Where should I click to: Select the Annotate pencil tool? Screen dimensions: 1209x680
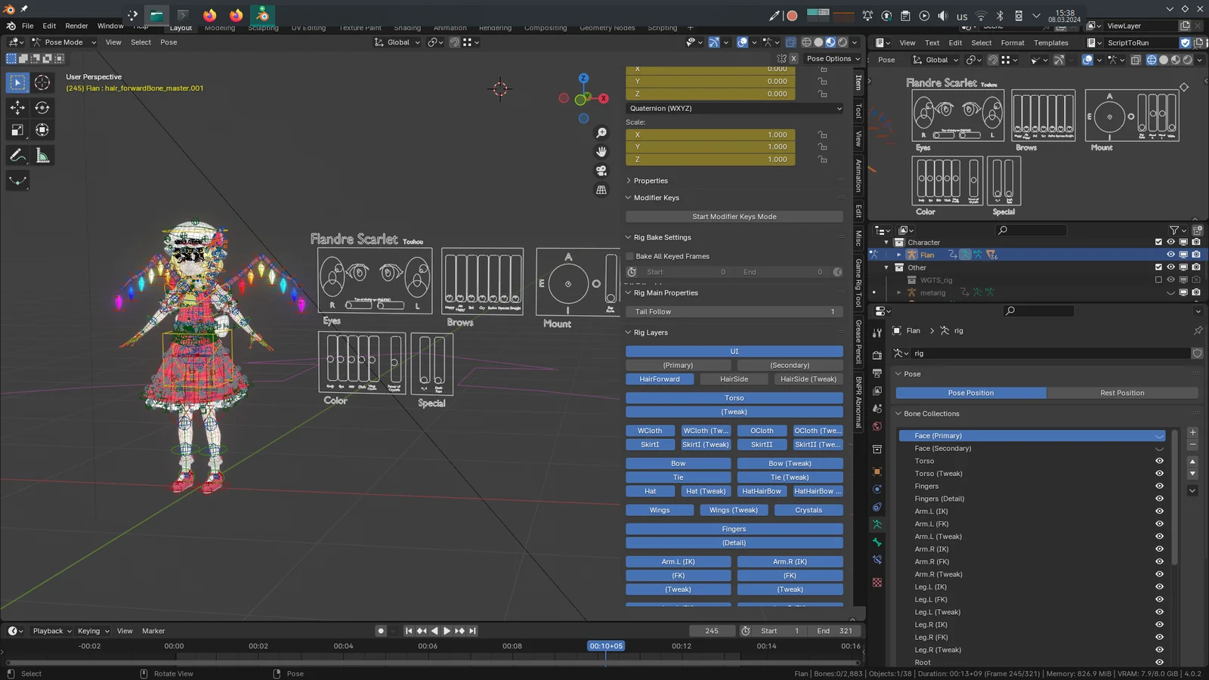point(17,156)
